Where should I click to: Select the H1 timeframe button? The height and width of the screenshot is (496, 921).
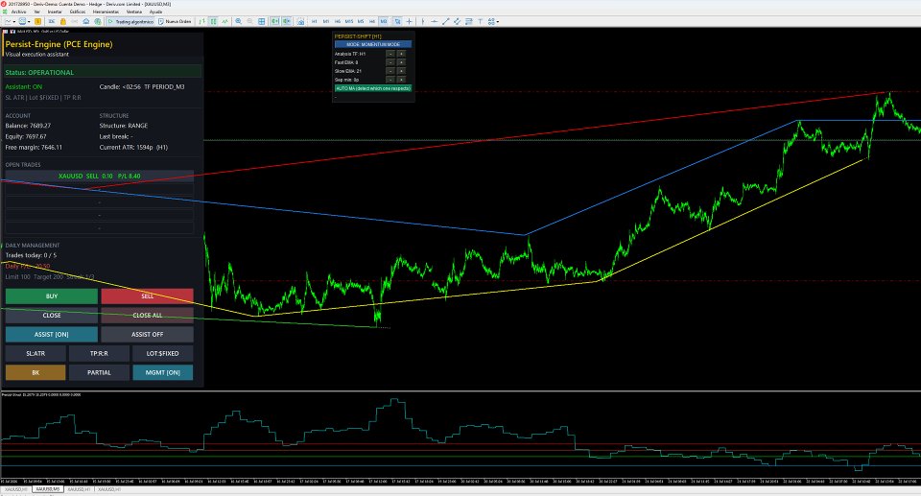click(315, 21)
